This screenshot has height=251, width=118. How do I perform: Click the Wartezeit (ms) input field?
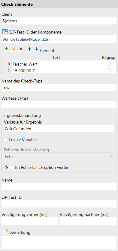pyautogui.click(x=59, y=105)
